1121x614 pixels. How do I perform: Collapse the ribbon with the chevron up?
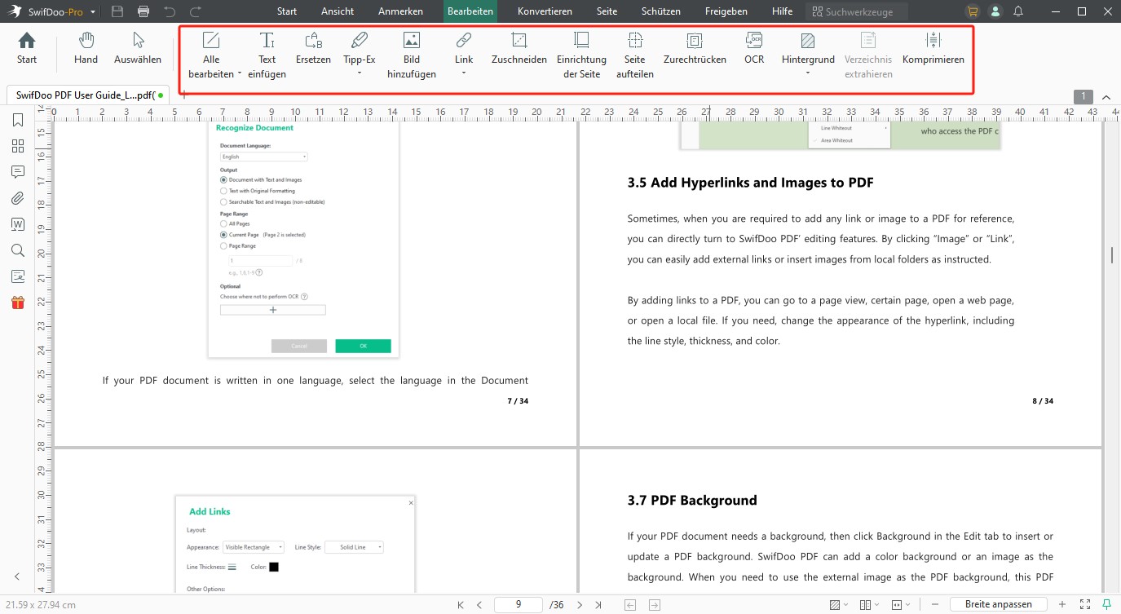pos(1106,96)
